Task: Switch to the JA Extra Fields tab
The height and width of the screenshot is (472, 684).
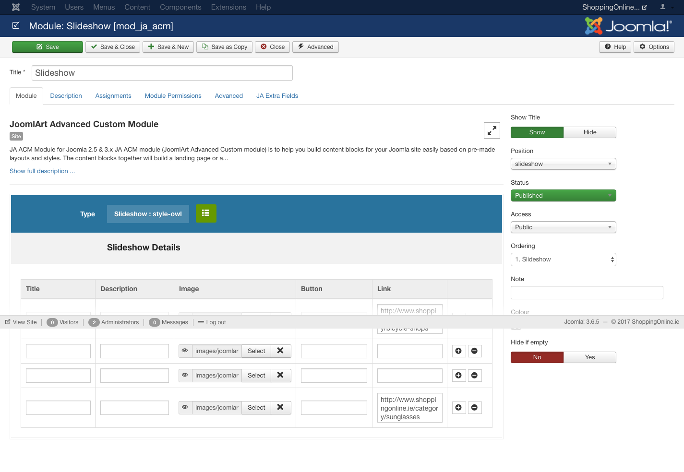Action: pyautogui.click(x=277, y=96)
